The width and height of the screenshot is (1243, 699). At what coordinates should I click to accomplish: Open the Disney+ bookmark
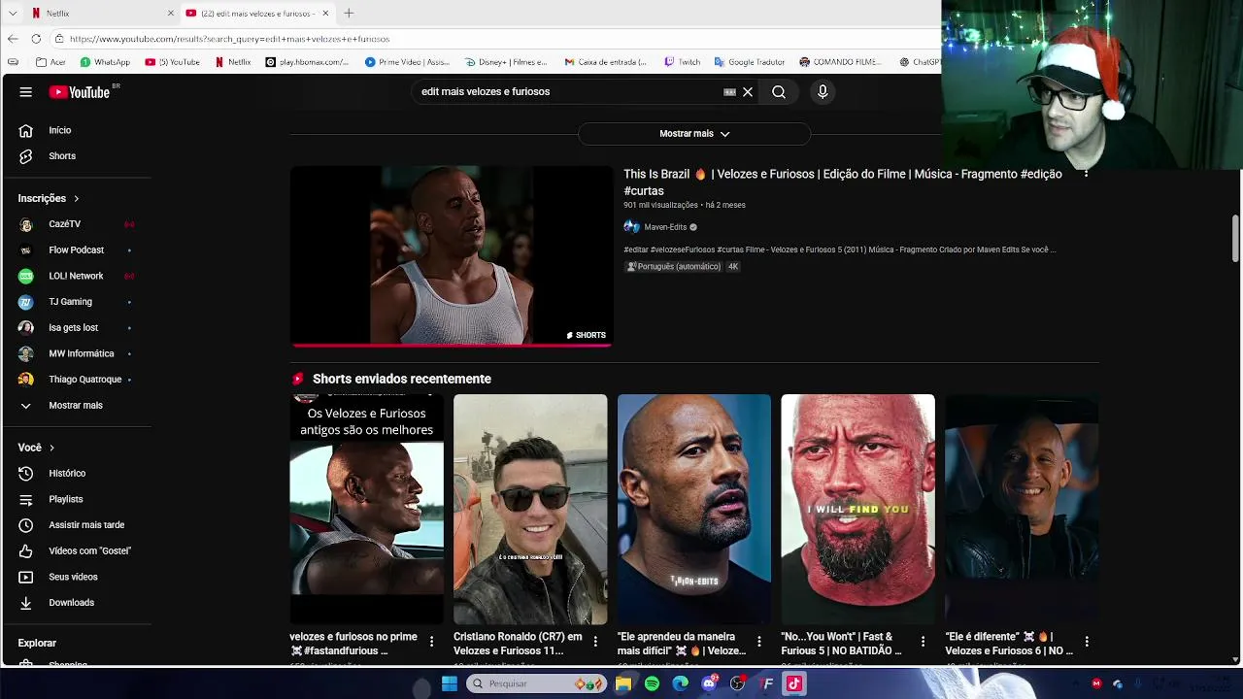point(506,62)
